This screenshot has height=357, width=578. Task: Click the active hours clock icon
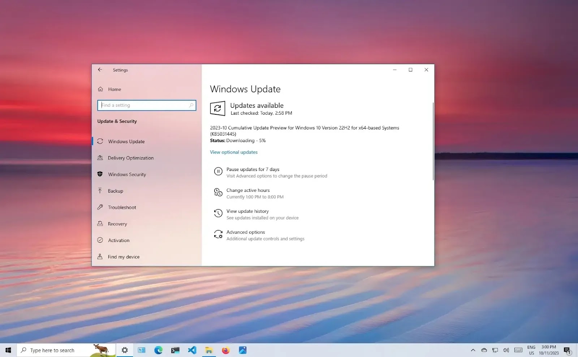218,192
